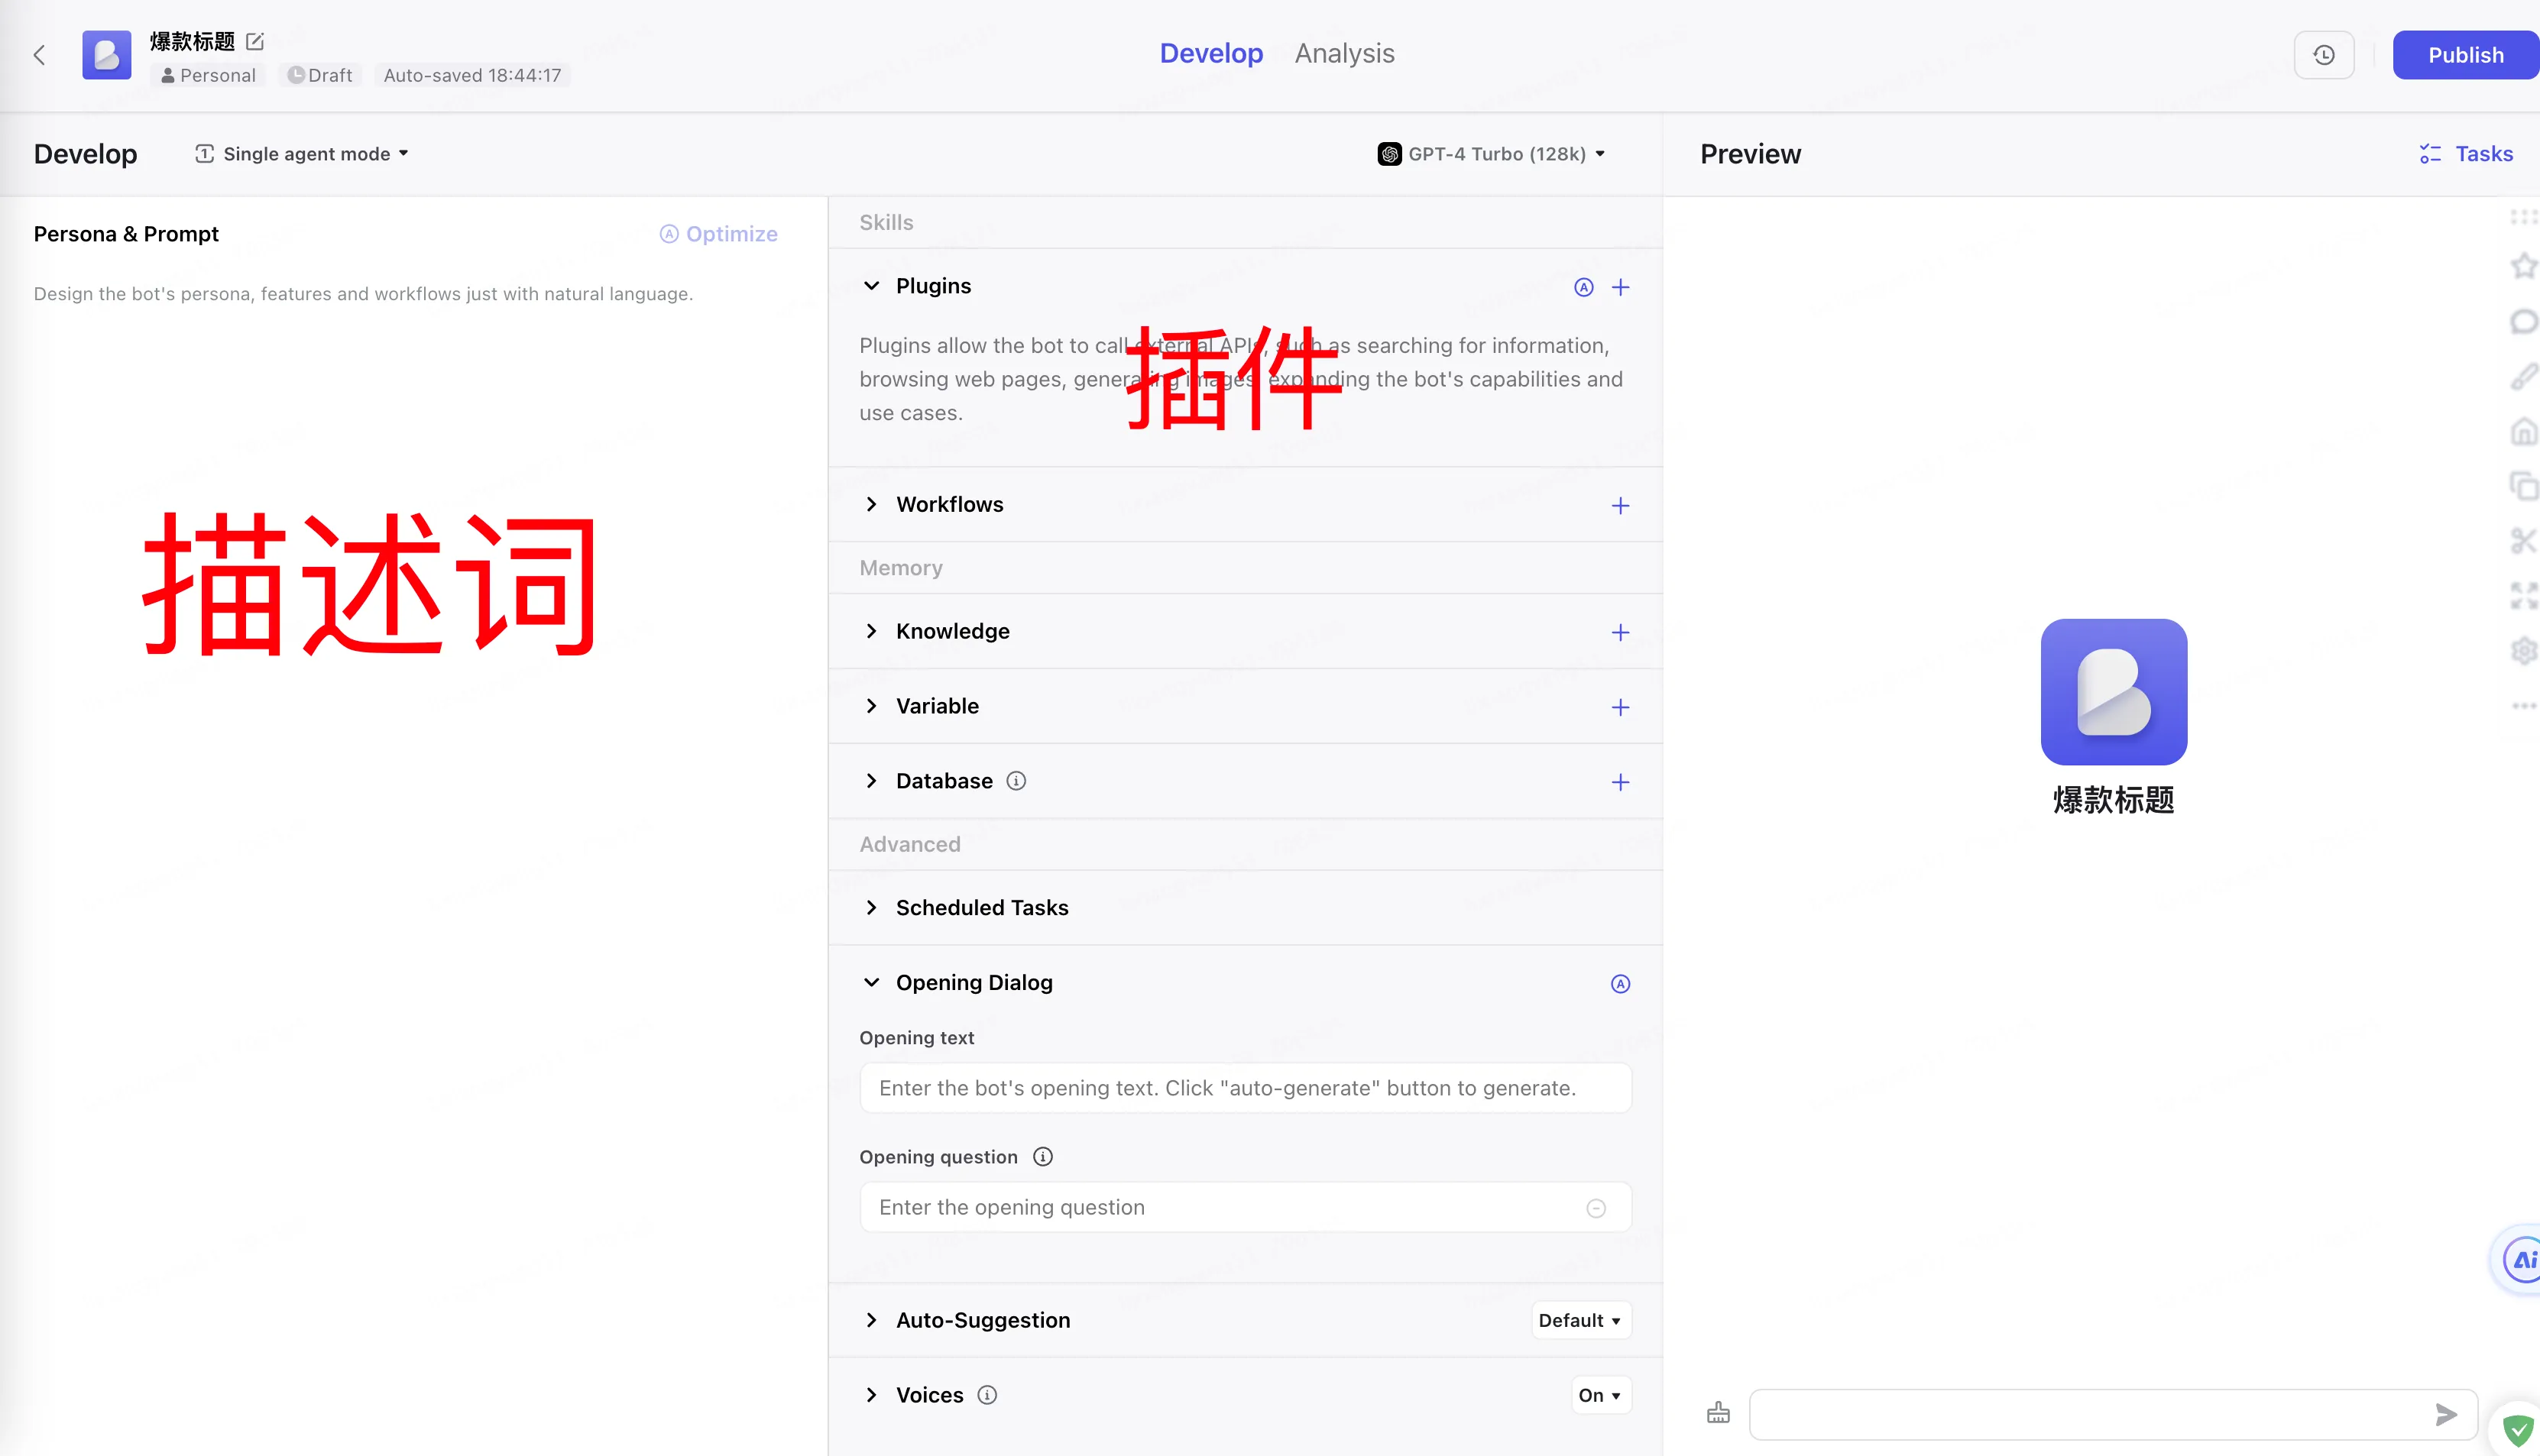Add a database with the plus icon

[1620, 782]
